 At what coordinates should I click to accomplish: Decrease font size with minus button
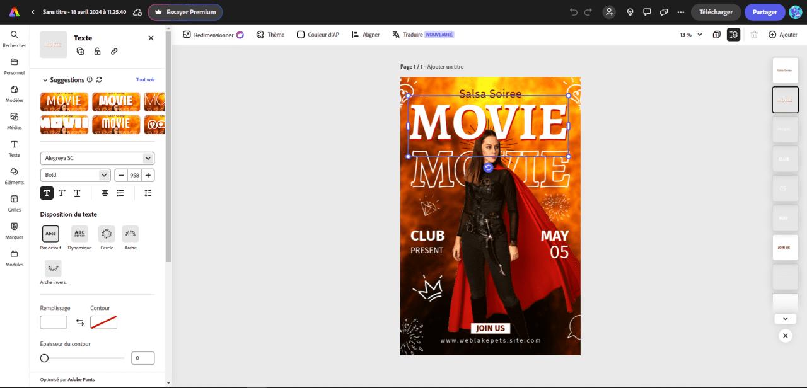(x=121, y=175)
